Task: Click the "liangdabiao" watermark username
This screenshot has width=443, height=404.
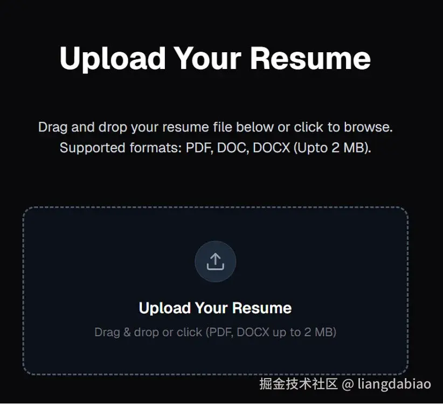Action: click(394, 384)
